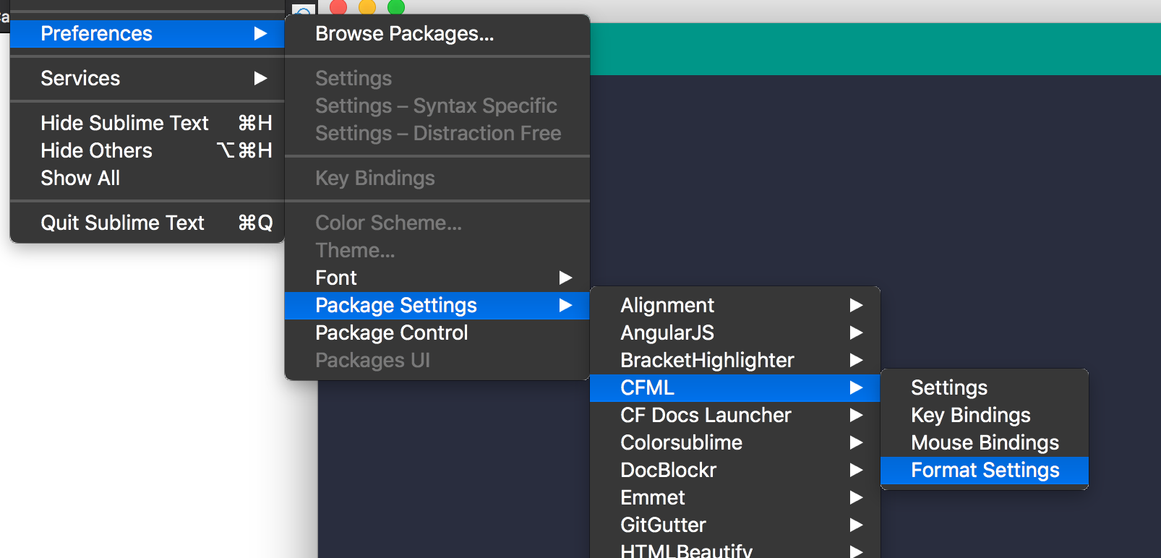Click the arrow beside Services
The image size is (1161, 558).
tap(261, 79)
